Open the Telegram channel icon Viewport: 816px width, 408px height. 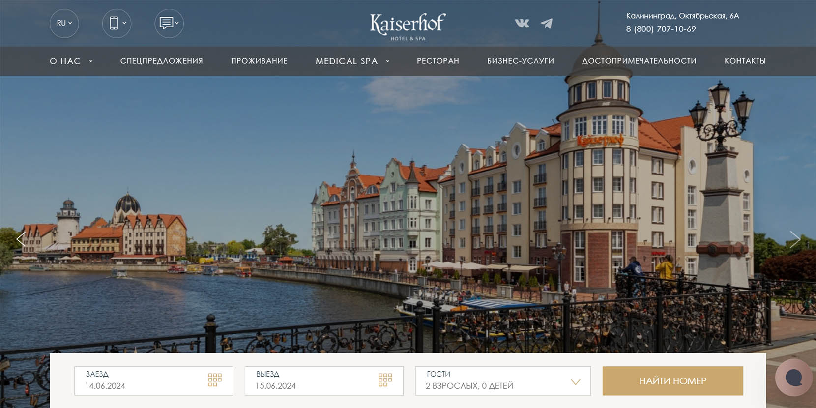(547, 23)
